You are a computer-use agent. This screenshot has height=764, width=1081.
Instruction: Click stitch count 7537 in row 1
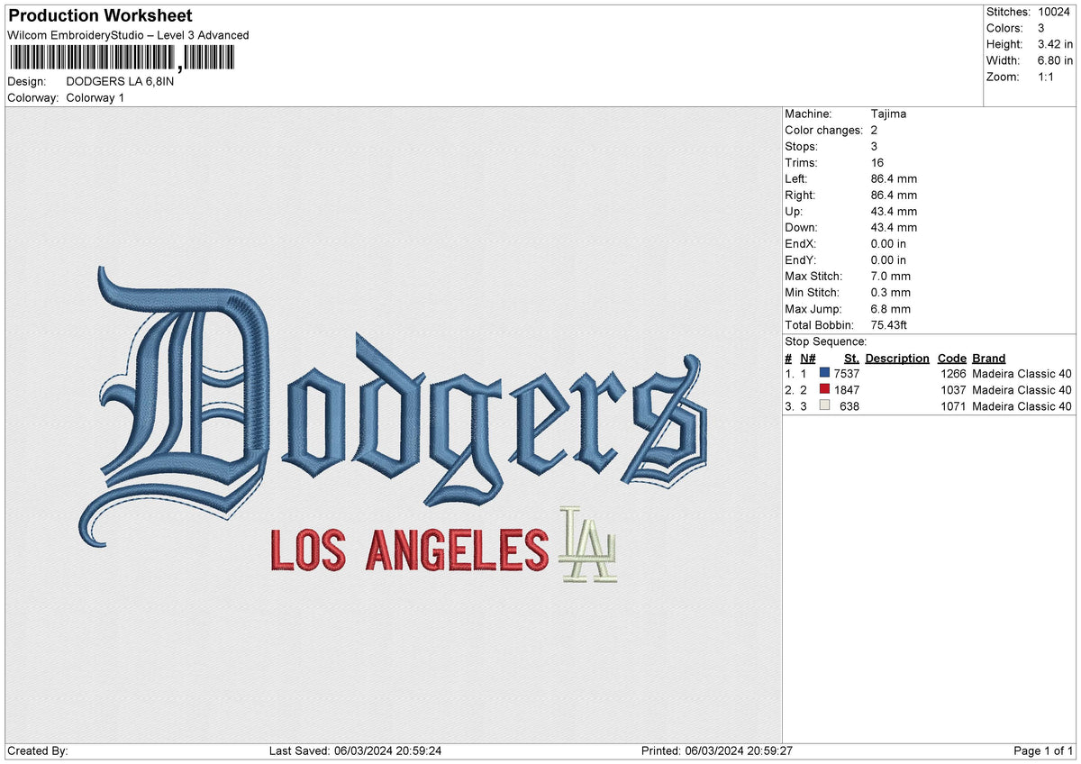pyautogui.click(x=846, y=373)
